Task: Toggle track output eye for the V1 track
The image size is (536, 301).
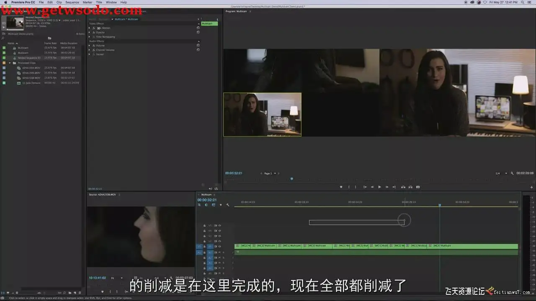Action: [219, 247]
